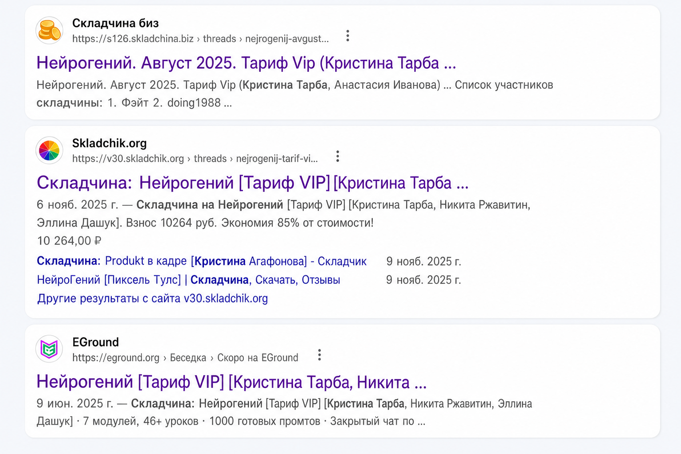Click the Skladchik.org rainbow wheel favicon
This screenshot has width=681, height=454.
[49, 150]
